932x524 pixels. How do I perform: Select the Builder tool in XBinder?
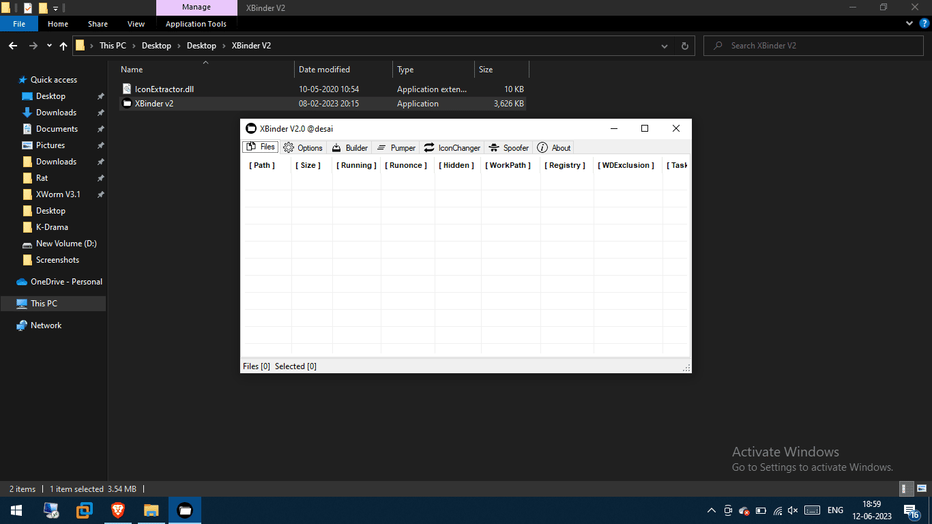(349, 147)
